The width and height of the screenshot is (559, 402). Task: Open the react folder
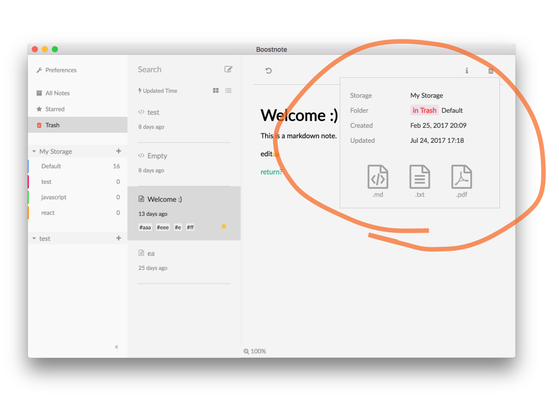[x=78, y=213]
